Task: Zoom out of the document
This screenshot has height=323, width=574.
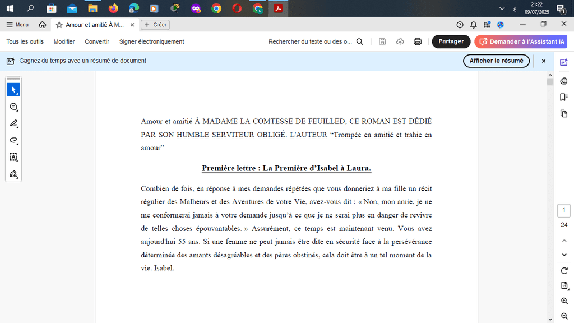Action: (564, 316)
